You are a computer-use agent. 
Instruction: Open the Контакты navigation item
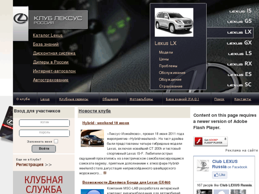[x=243, y=99]
